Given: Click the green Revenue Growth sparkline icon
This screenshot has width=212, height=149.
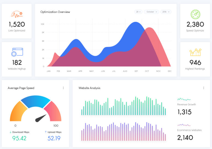Looking at the screenshot, I should [184, 99].
